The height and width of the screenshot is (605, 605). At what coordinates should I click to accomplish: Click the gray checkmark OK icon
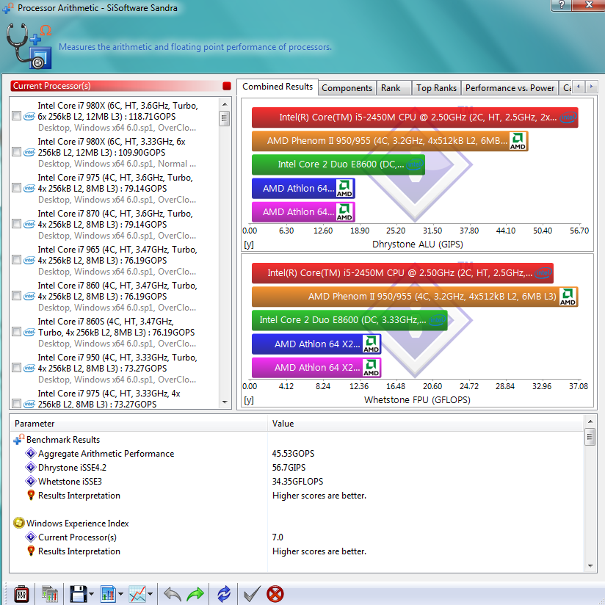click(x=253, y=594)
